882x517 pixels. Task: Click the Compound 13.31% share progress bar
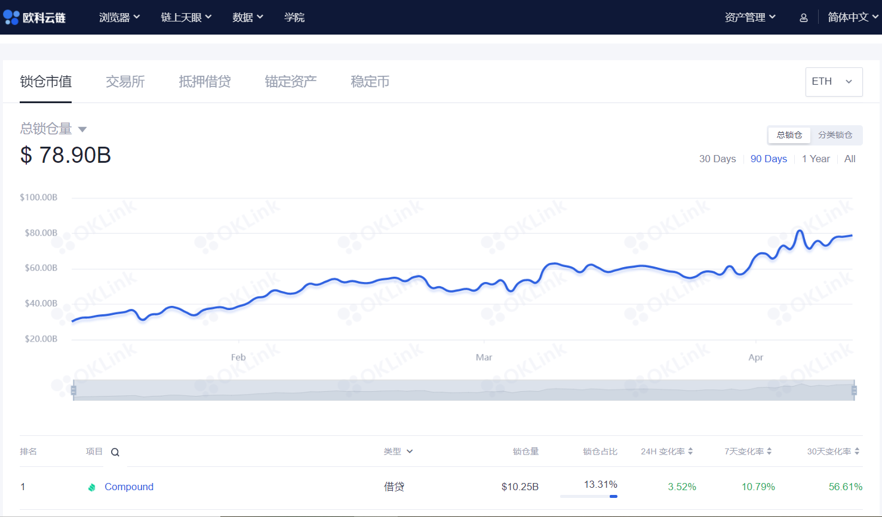[589, 496]
